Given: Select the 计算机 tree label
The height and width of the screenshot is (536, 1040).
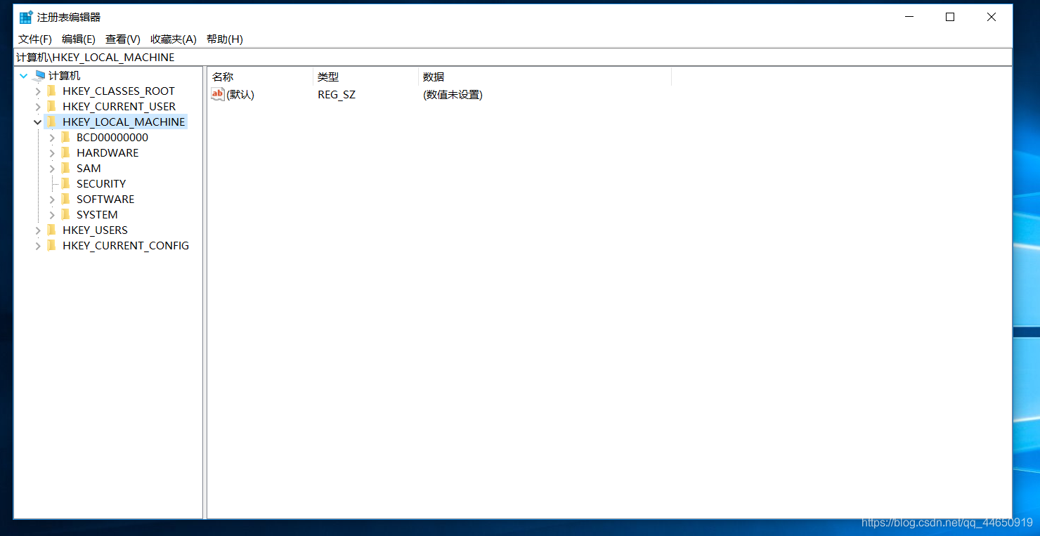Looking at the screenshot, I should [x=65, y=76].
